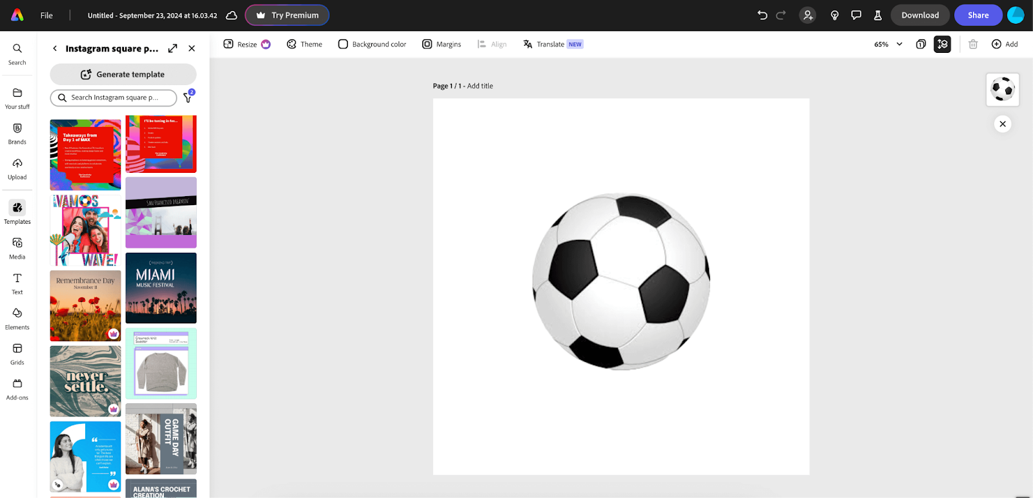Click Generate template button
1033x498 pixels.
pos(123,74)
